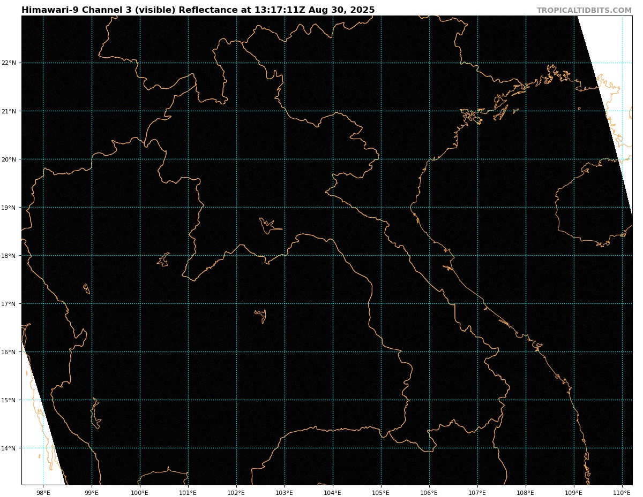Screen dimensions: 643x497
Task: Select the 19°N latitude axis label
Action: point(9,208)
